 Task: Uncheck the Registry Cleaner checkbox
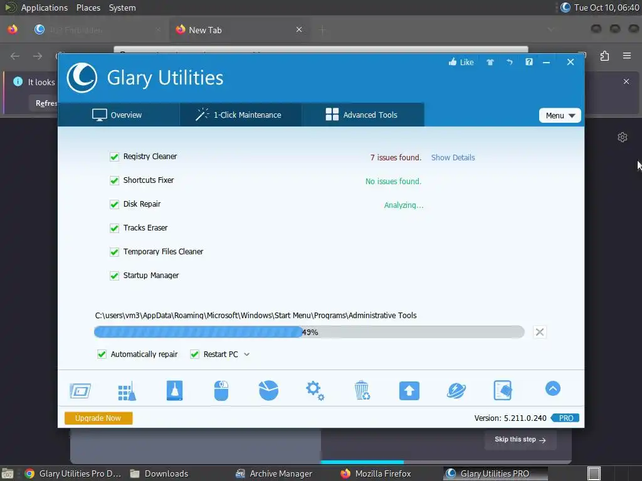114,157
